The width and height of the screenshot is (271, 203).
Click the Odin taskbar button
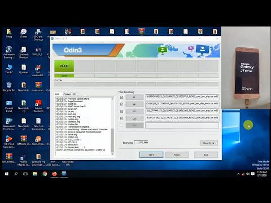pos(64,174)
